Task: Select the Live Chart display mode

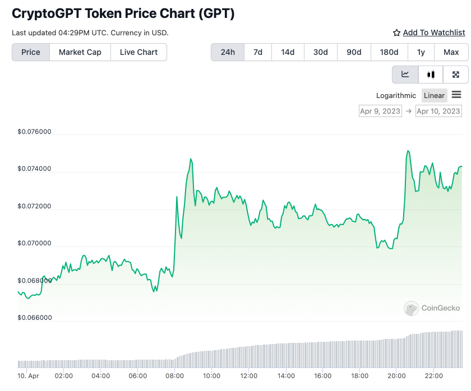Action: (138, 52)
